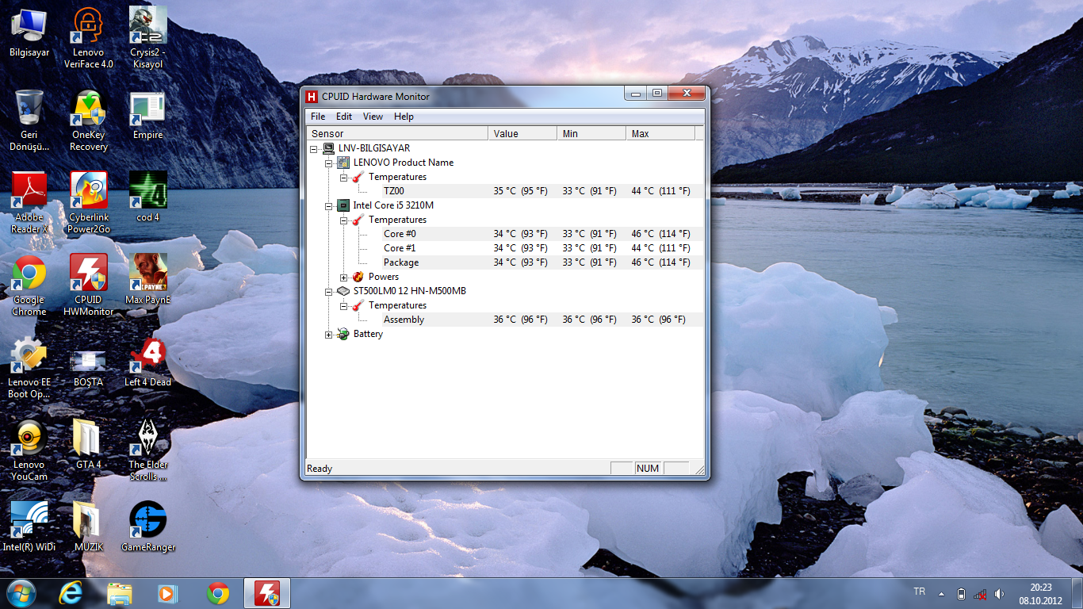Select the Package temperature row

coord(504,262)
